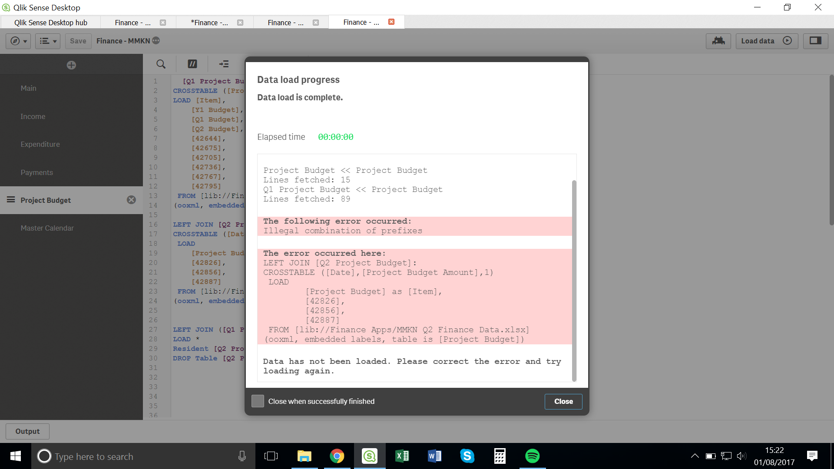Open the list view dropdown menu
The height and width of the screenshot is (469, 834).
click(48, 41)
